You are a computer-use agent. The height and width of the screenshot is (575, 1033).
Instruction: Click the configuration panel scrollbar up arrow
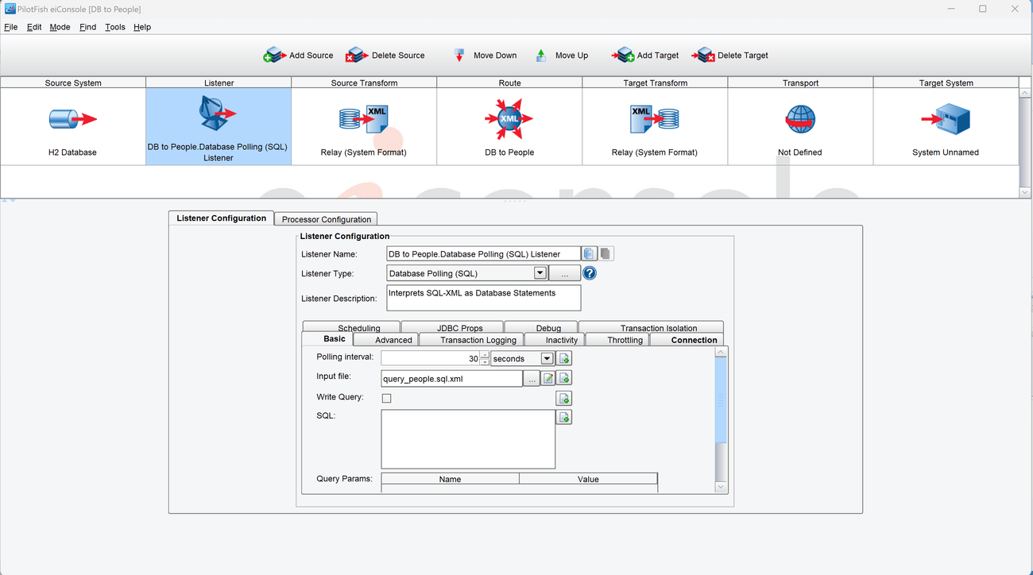click(721, 352)
